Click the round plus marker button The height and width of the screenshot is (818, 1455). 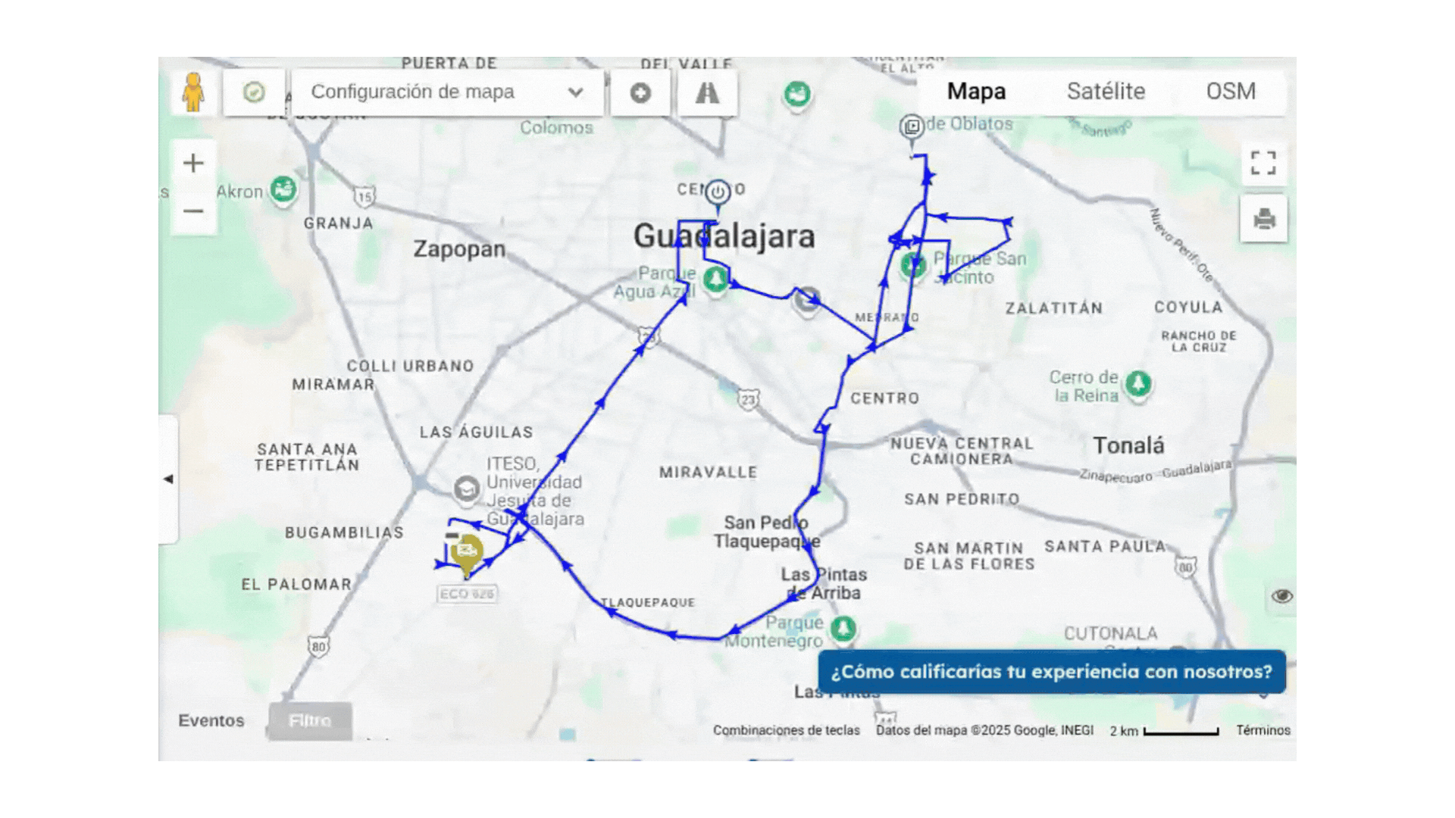click(x=640, y=93)
